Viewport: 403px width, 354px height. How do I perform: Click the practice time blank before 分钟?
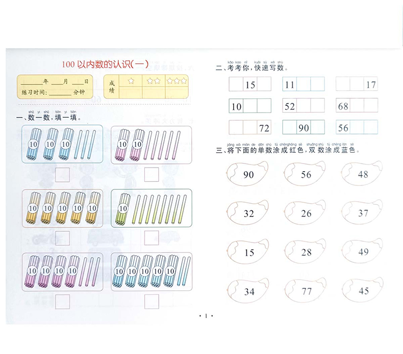(60, 92)
